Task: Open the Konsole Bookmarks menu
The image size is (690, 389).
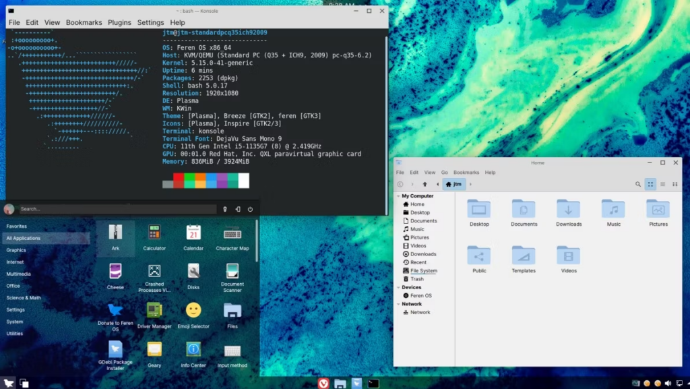Action: click(84, 22)
